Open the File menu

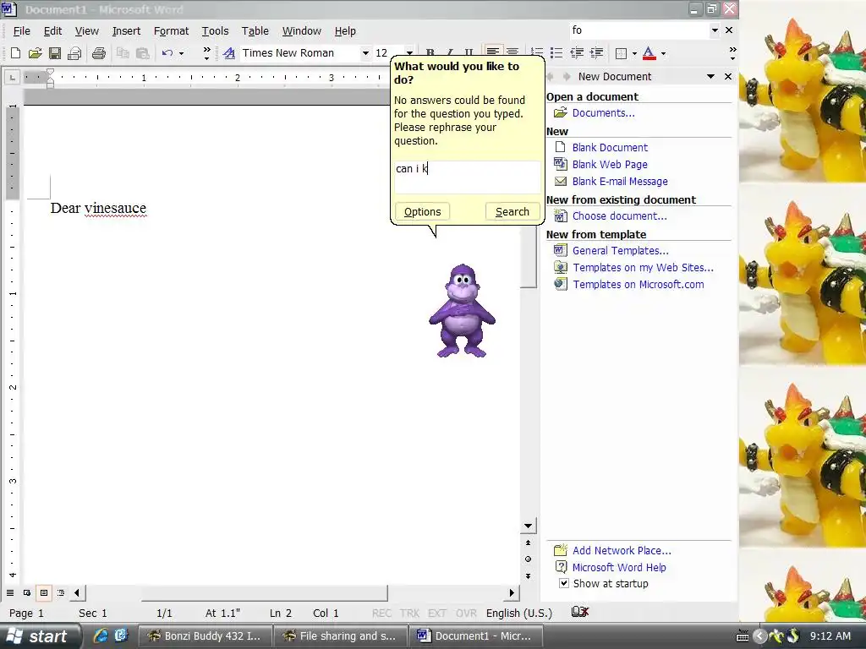(x=21, y=31)
